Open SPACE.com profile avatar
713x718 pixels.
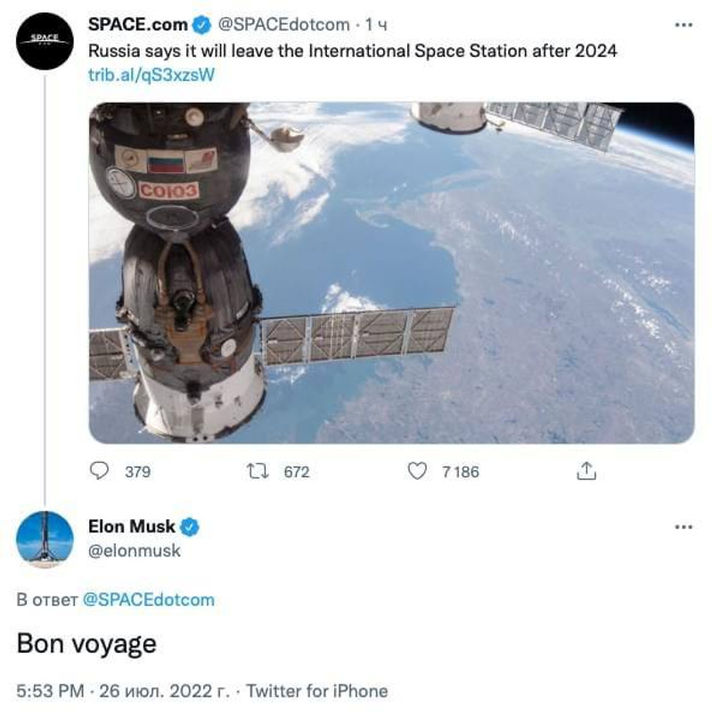tap(44, 41)
